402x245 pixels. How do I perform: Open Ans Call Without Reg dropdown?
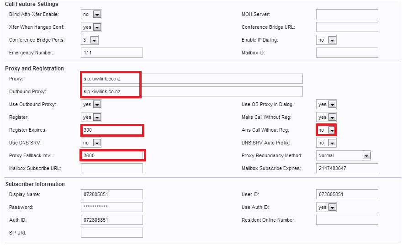(x=326, y=130)
